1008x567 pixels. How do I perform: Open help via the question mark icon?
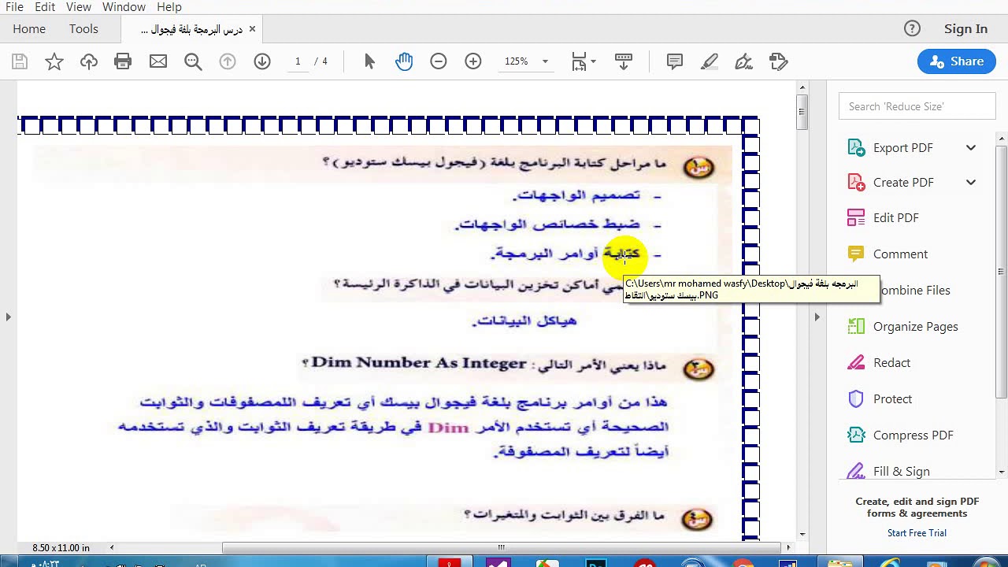click(x=912, y=28)
